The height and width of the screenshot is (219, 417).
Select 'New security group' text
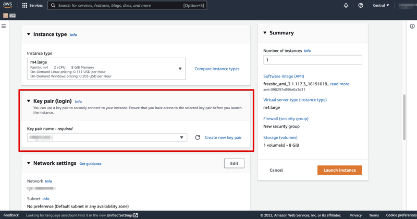pos(281,126)
